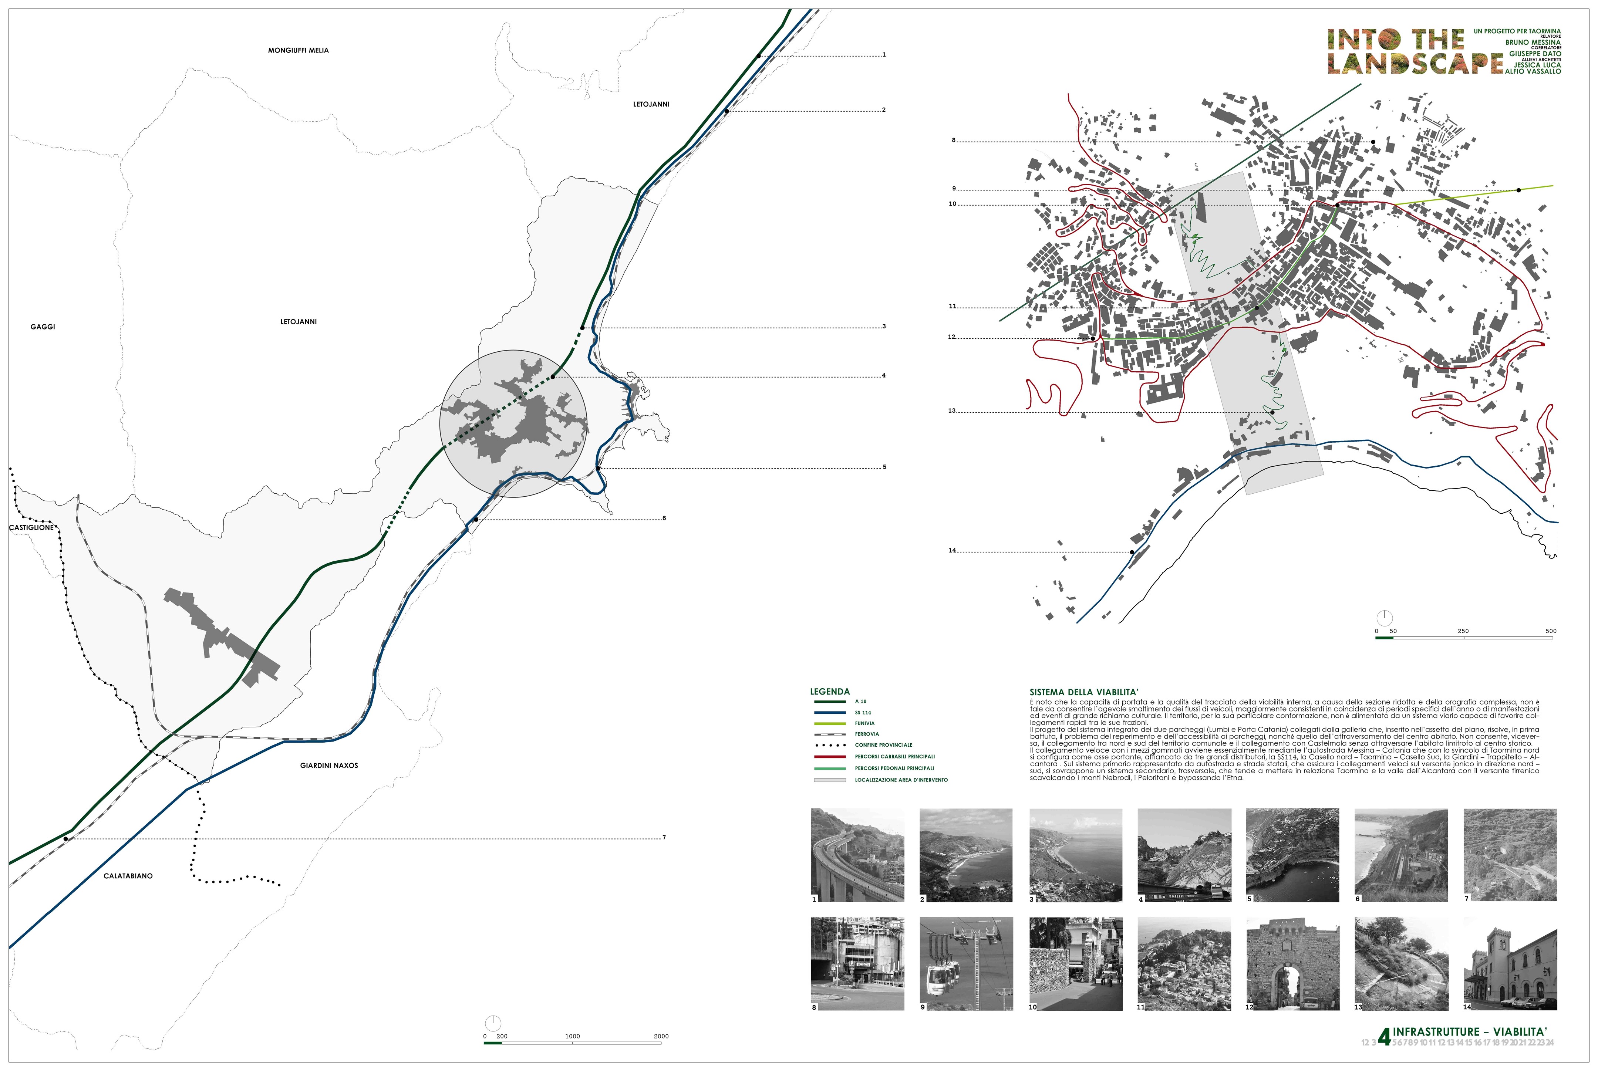Image resolution: width=1598 pixels, height=1071 pixels.
Task: Open photo 5 aerial view of the cove
Action: click(x=1292, y=855)
